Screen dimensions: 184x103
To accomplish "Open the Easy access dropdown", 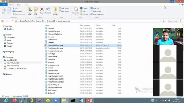I will pos(64,11).
